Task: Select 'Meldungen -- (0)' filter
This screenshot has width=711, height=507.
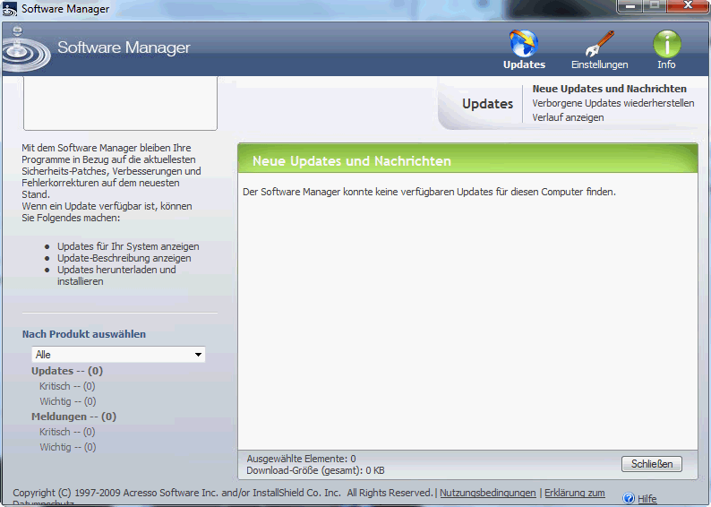Action: tap(74, 417)
